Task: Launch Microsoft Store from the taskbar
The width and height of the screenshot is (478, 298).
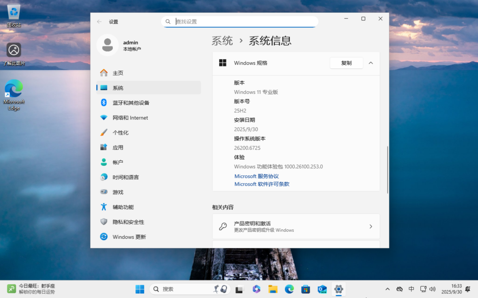Action: [305, 289]
